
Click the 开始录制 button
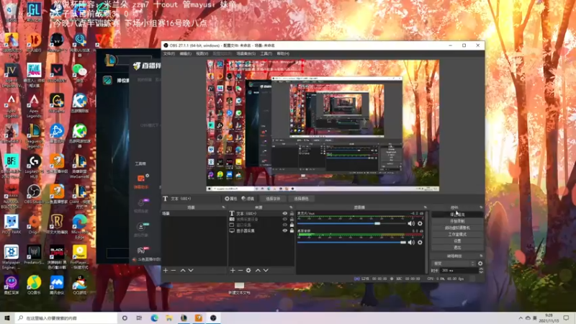click(457, 221)
